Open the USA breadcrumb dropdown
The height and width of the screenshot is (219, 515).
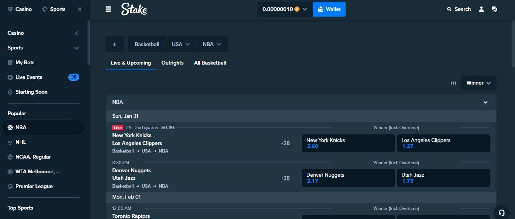pyautogui.click(x=180, y=44)
